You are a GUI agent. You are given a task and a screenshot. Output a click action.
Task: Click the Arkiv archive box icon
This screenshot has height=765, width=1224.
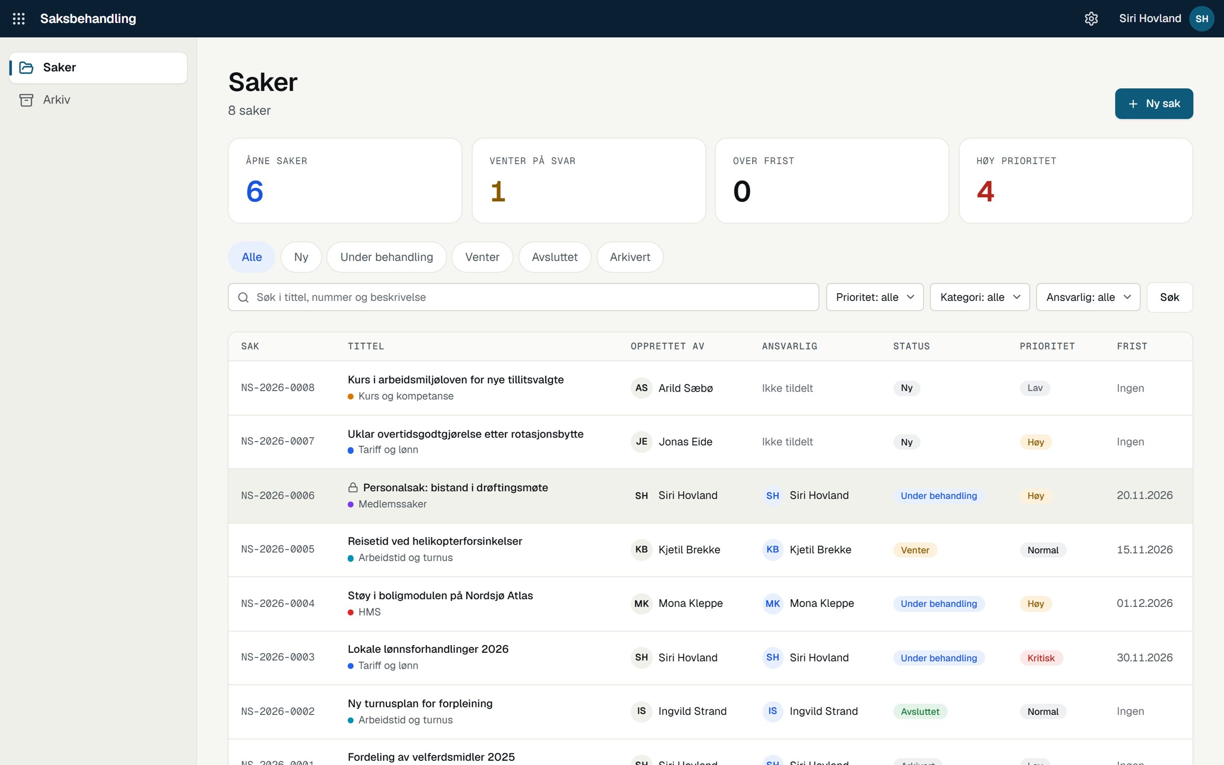click(x=27, y=99)
